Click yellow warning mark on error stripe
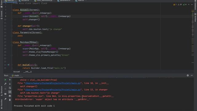197x111 pixels. (x=193, y=11)
